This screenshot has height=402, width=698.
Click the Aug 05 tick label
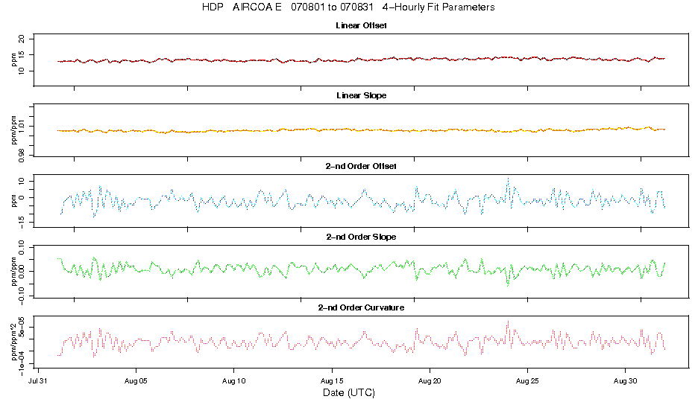click(136, 379)
